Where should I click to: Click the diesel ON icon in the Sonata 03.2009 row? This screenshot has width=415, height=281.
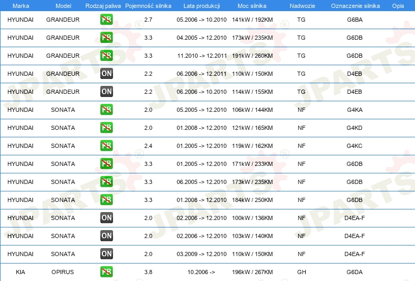(x=106, y=253)
